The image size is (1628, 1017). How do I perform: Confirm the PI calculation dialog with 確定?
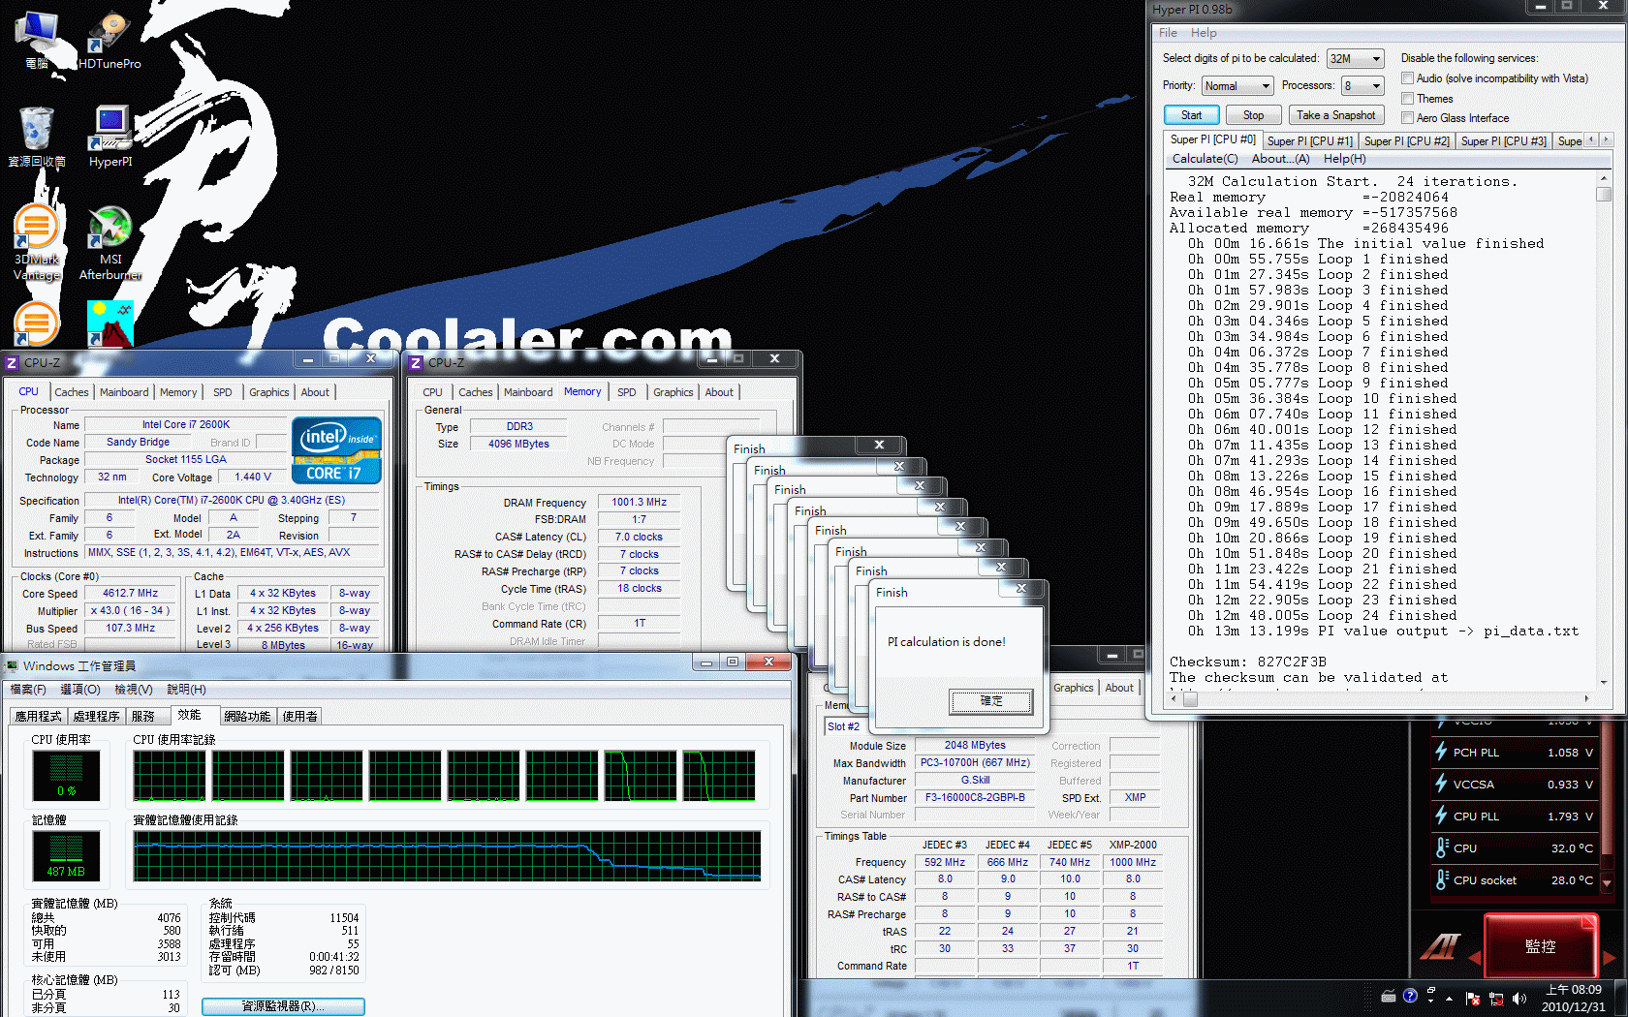coord(990,701)
